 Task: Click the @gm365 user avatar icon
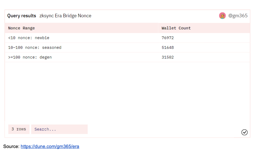coord(222,16)
